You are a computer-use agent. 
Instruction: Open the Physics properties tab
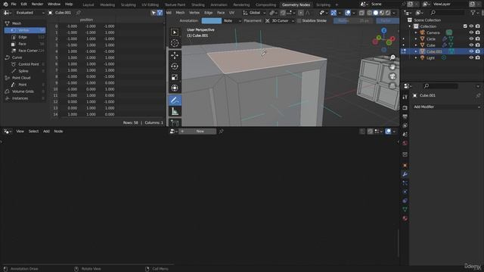tap(405, 192)
